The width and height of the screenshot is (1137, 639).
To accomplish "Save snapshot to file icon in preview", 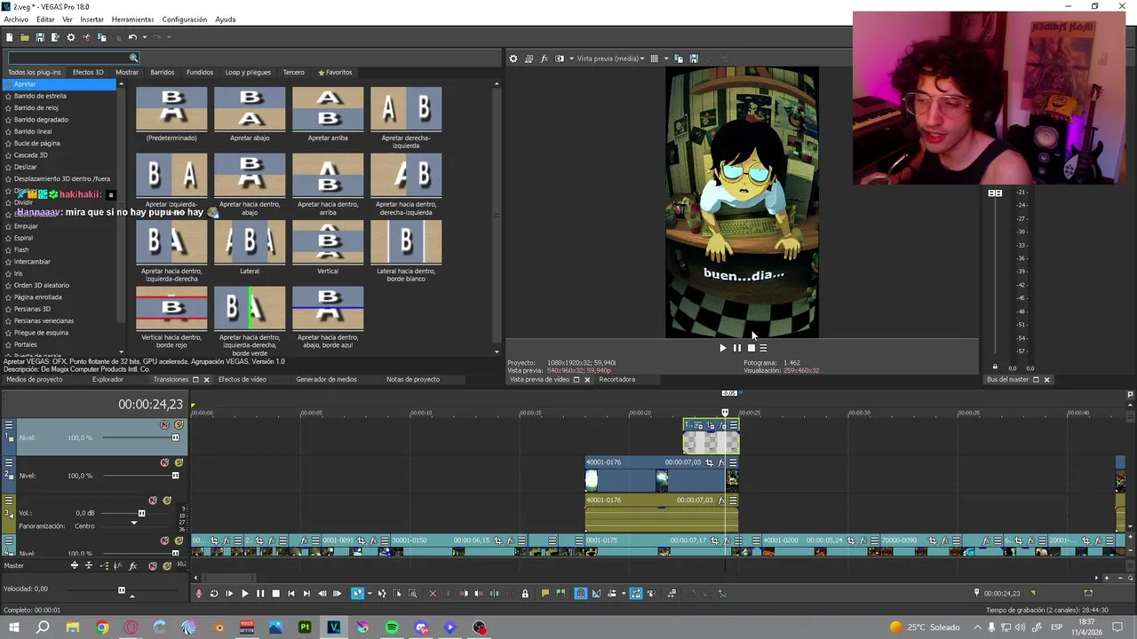I will [x=693, y=59].
